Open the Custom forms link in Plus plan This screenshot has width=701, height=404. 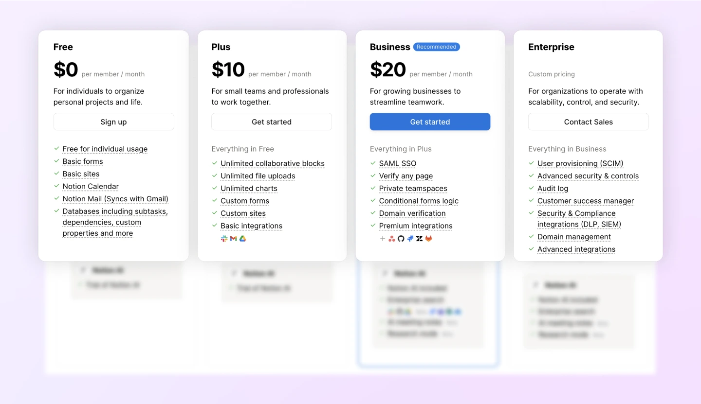[245, 201]
